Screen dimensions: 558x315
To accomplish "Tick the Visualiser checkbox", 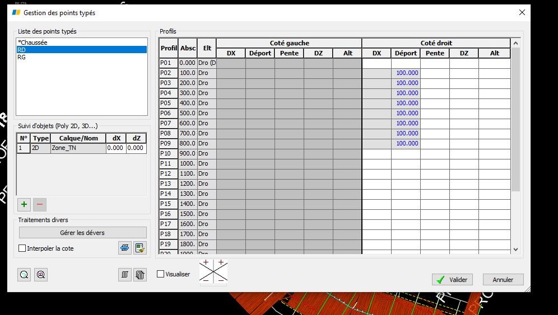I will [160, 274].
